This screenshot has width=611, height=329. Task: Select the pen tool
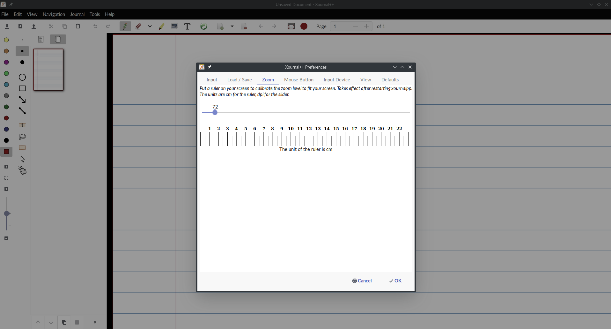point(125,26)
